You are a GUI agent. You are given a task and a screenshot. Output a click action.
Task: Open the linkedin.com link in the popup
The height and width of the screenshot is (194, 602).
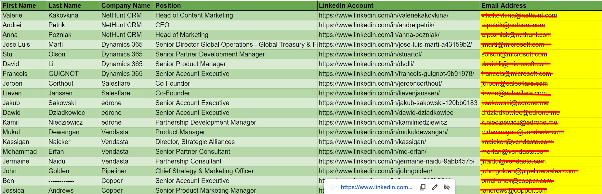pos(376,187)
